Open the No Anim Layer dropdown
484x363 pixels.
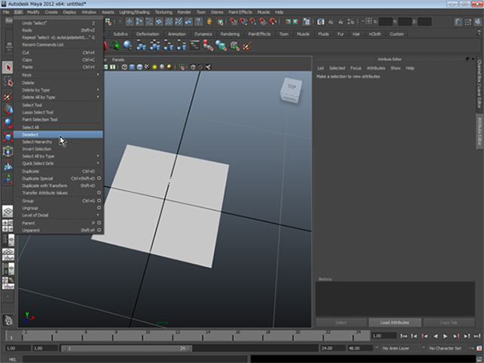400,348
